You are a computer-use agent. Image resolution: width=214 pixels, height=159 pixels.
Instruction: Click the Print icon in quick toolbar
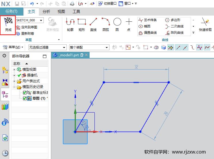[72, 4]
